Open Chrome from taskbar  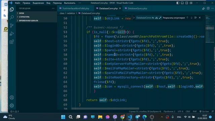click(122, 117)
